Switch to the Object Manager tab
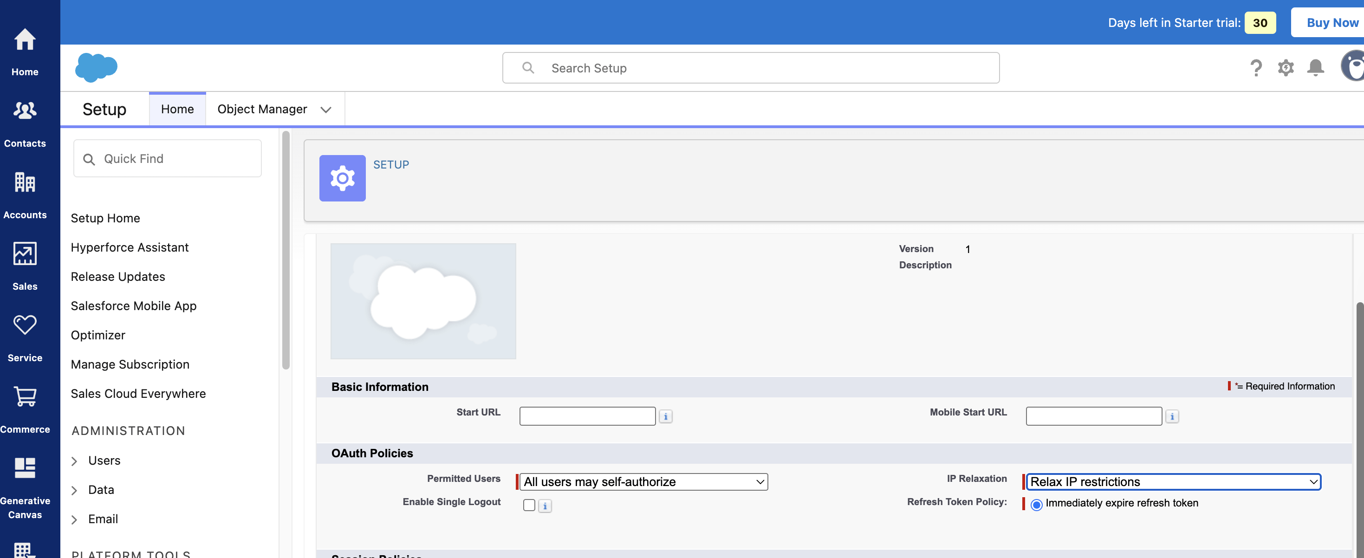Screen dimensions: 1364x558 tap(262, 109)
